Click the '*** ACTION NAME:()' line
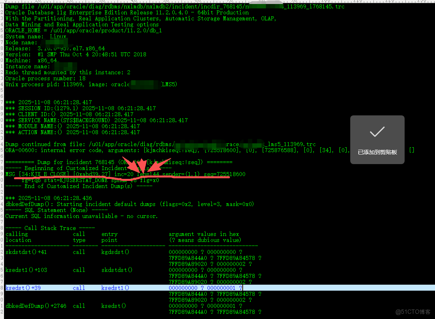Viewport: 435px width, 319px height. pos(72,133)
